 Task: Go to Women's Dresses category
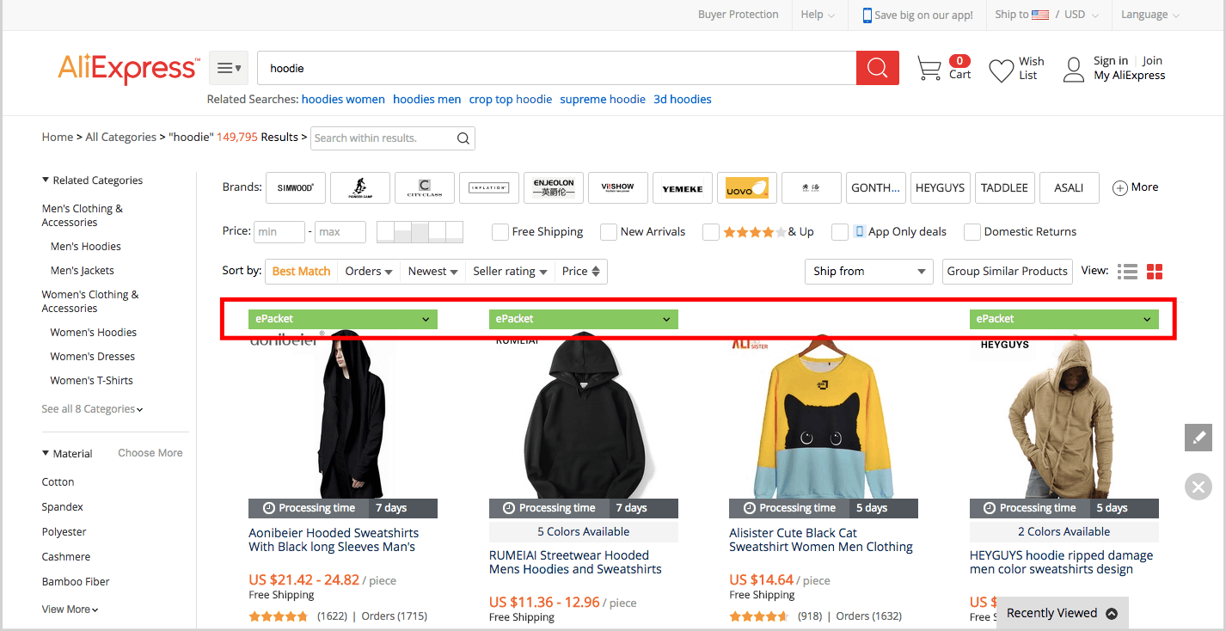(93, 357)
